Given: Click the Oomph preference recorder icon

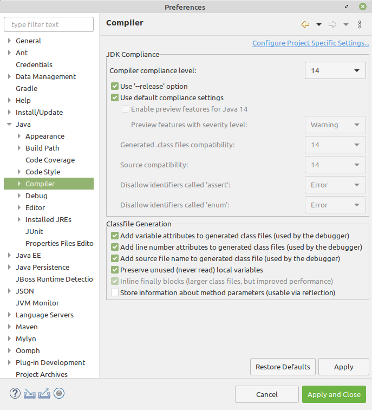Looking at the screenshot, I should 59,394.
